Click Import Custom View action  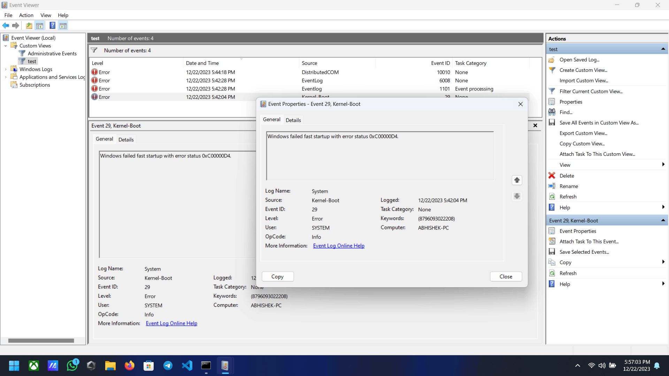coord(584,80)
